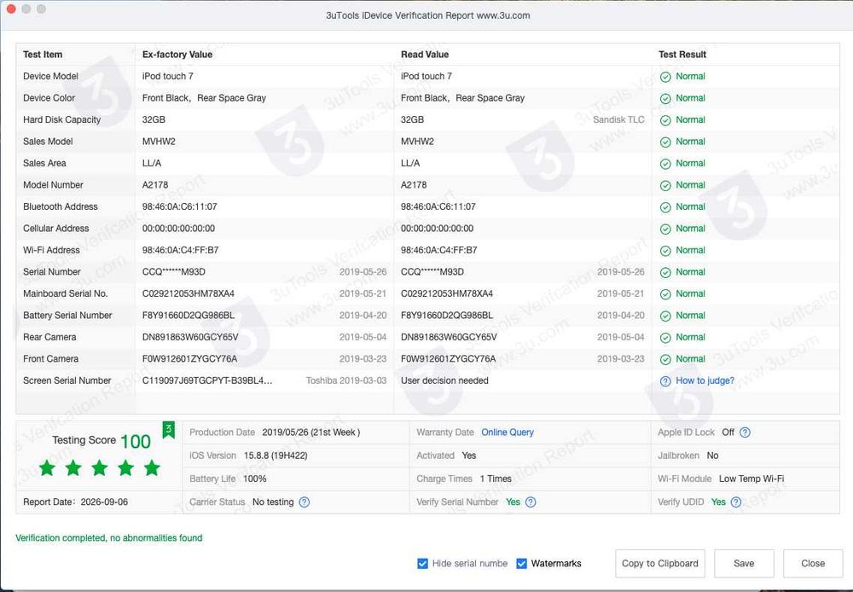Click the Ex-factory Value column header

[177, 55]
